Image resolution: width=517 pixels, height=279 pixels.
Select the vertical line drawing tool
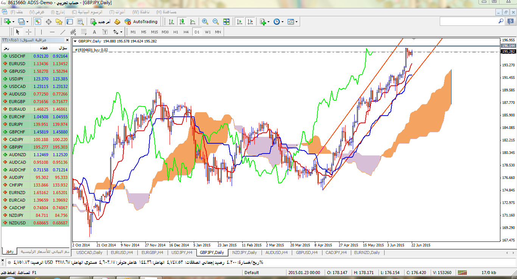click(x=41, y=32)
